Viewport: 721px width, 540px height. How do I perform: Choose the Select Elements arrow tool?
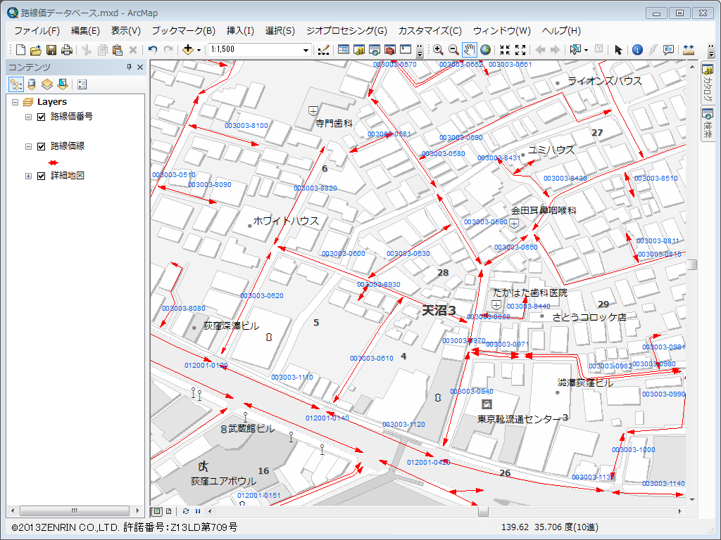click(618, 50)
